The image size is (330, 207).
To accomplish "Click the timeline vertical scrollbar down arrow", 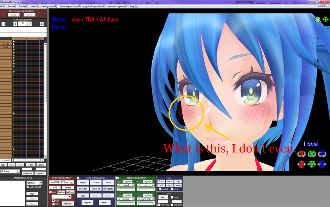I will pyautogui.click(x=45, y=157).
